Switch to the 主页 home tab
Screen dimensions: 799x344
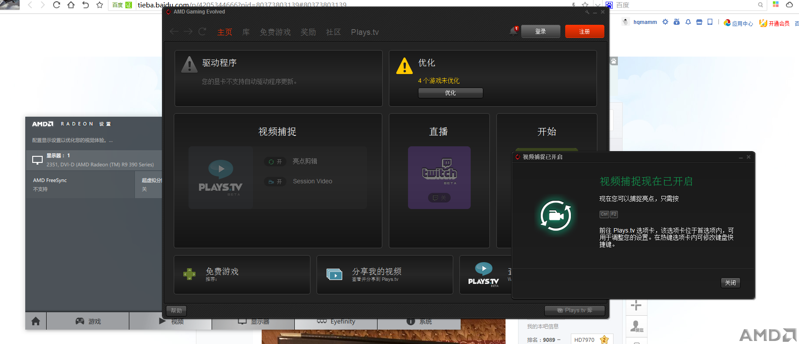225,32
